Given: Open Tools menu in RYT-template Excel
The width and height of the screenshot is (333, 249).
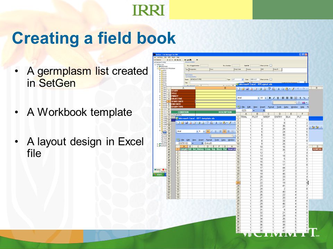Looking at the screenshot, I should [x=216, y=140].
